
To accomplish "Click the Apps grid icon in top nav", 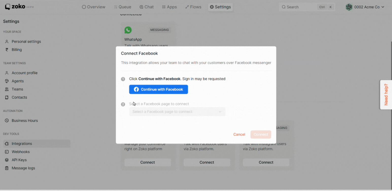I will pos(164,7).
